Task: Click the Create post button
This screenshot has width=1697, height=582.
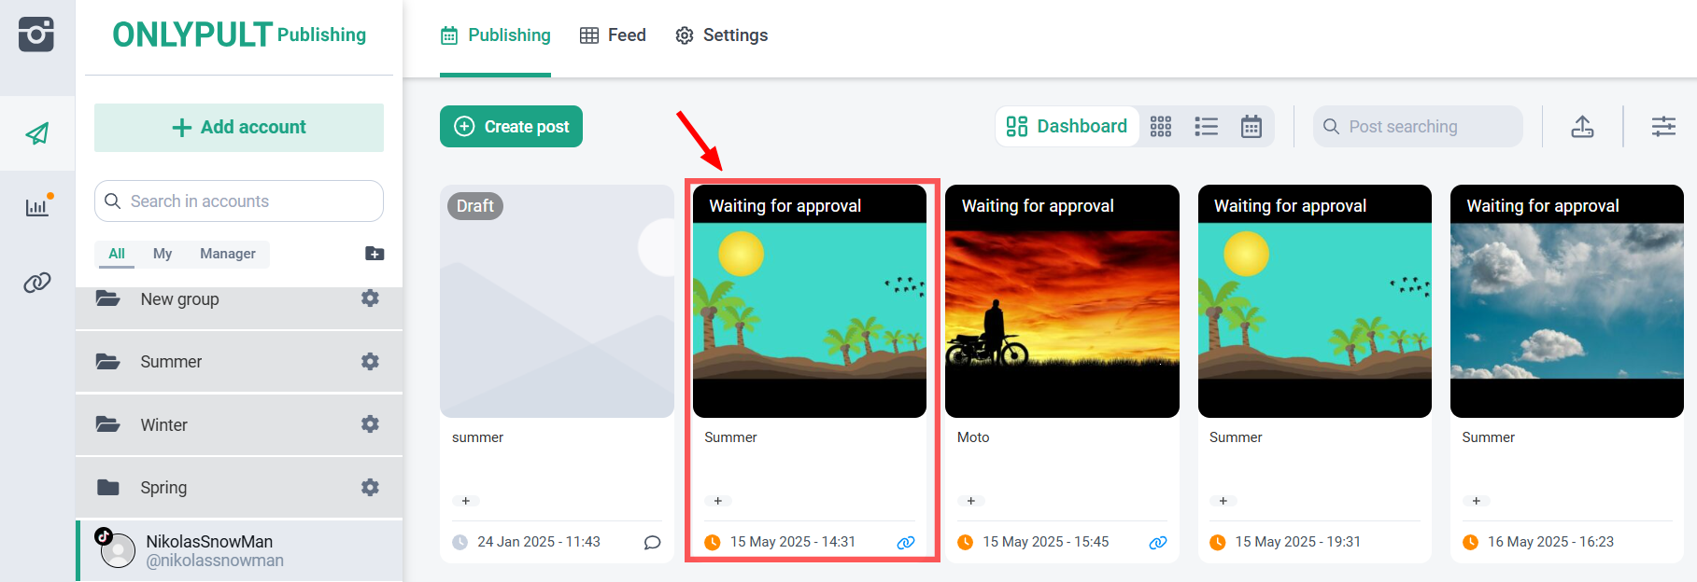Action: [x=511, y=127]
